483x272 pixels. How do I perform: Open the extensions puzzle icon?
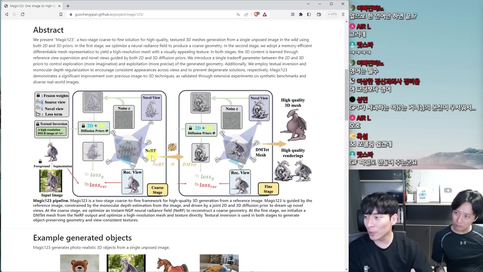301,14
